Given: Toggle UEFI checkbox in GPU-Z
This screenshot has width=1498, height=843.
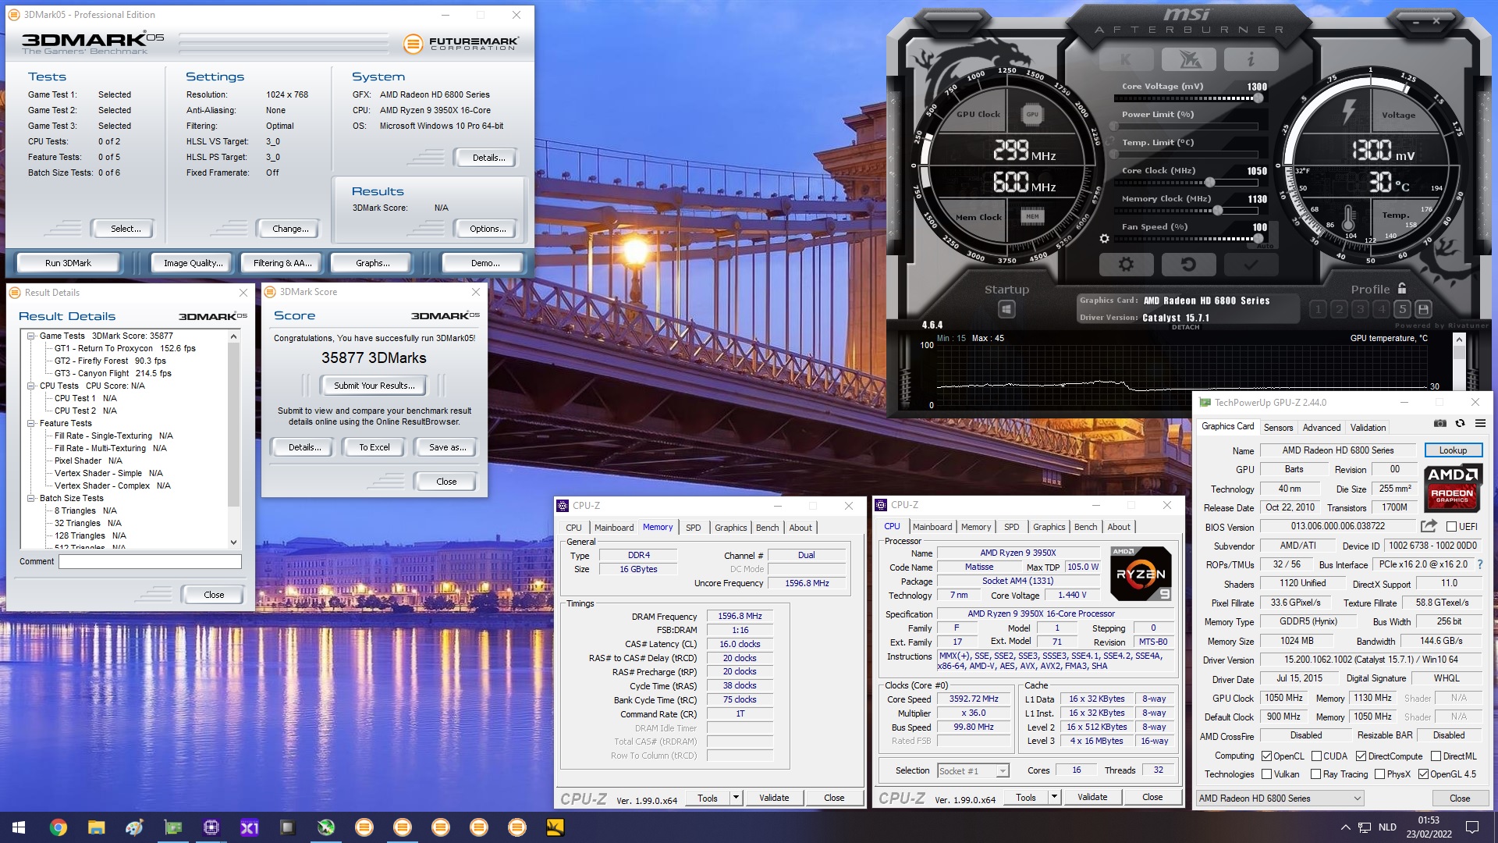Looking at the screenshot, I should coord(1451,527).
